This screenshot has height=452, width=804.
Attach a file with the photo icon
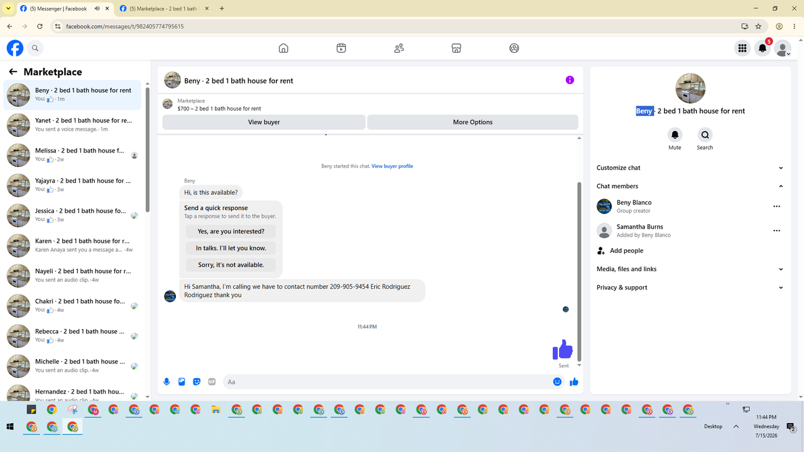coord(182,382)
